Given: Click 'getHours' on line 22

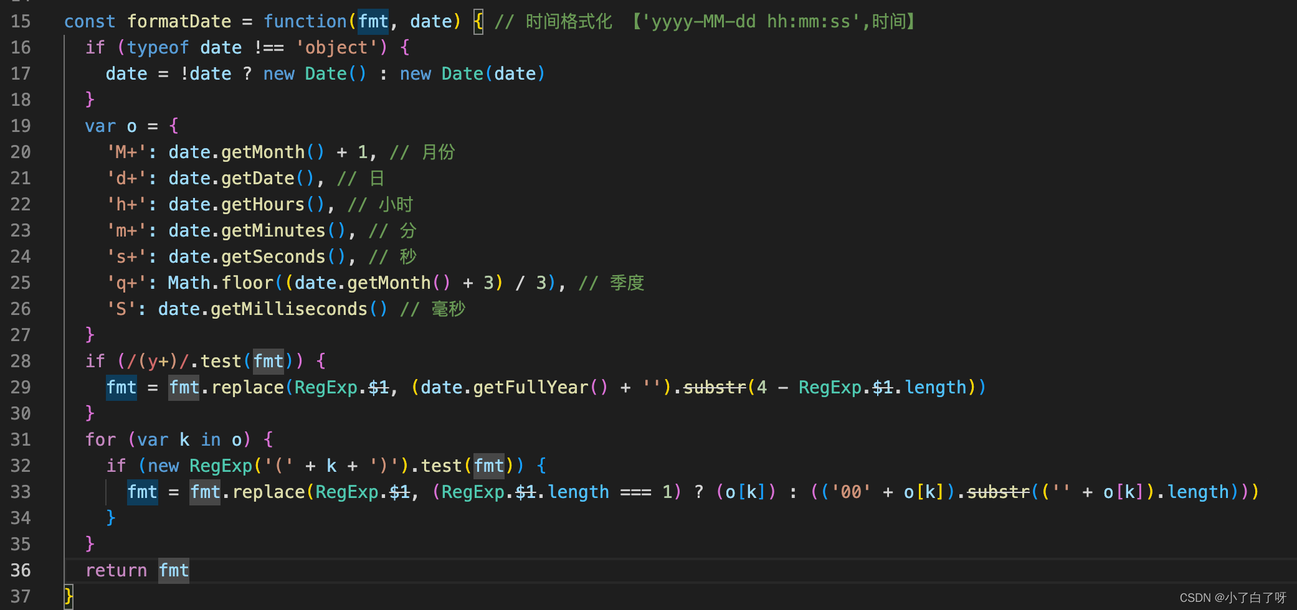Looking at the screenshot, I should tap(263, 204).
